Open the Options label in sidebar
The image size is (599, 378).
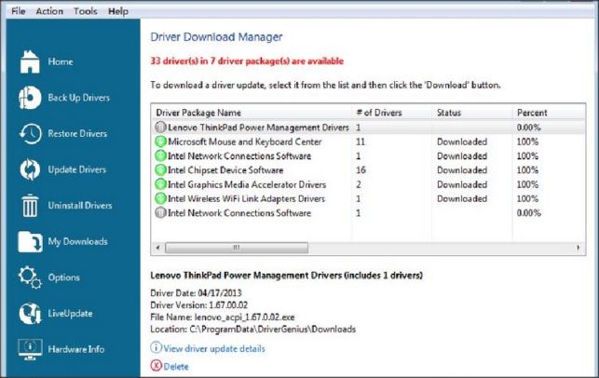63,277
